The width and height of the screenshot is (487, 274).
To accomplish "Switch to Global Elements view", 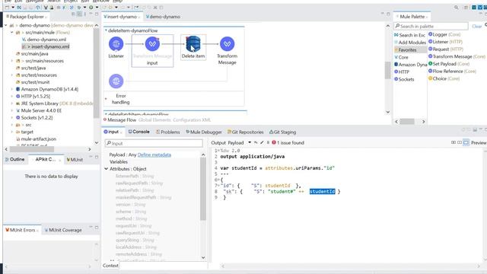I will tap(154, 120).
